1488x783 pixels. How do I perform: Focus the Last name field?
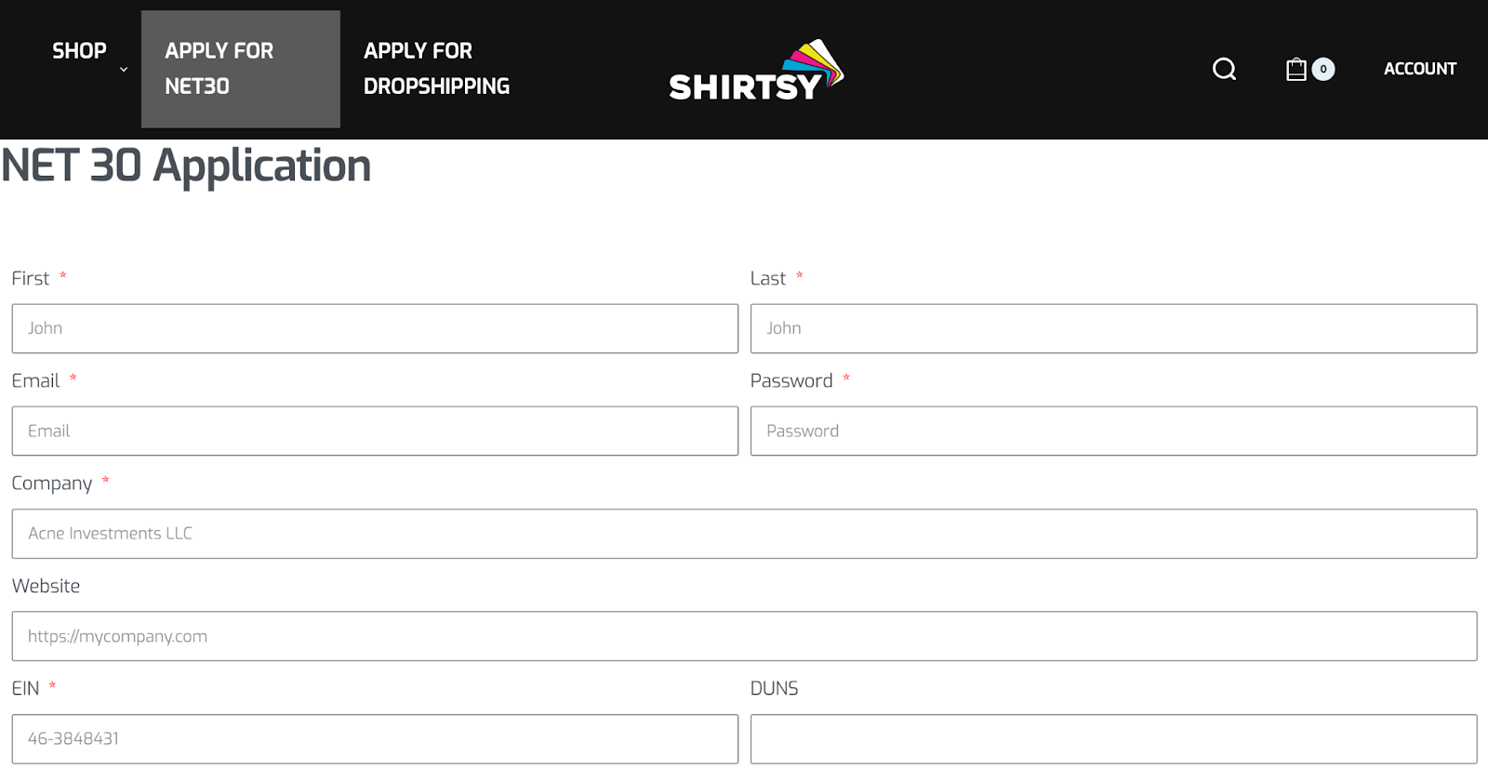1112,328
